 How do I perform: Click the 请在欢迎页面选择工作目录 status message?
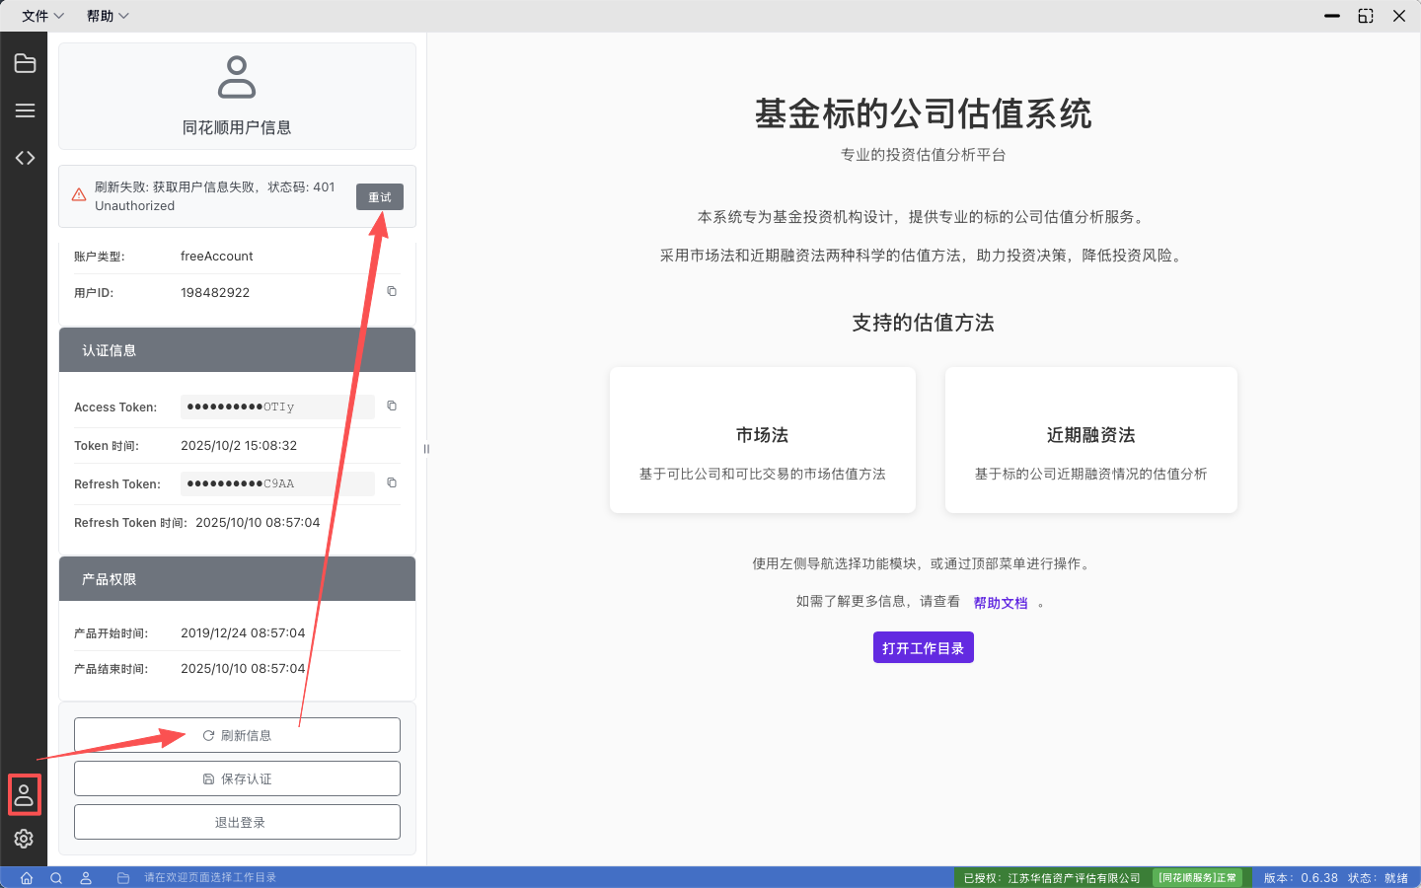tap(210, 878)
